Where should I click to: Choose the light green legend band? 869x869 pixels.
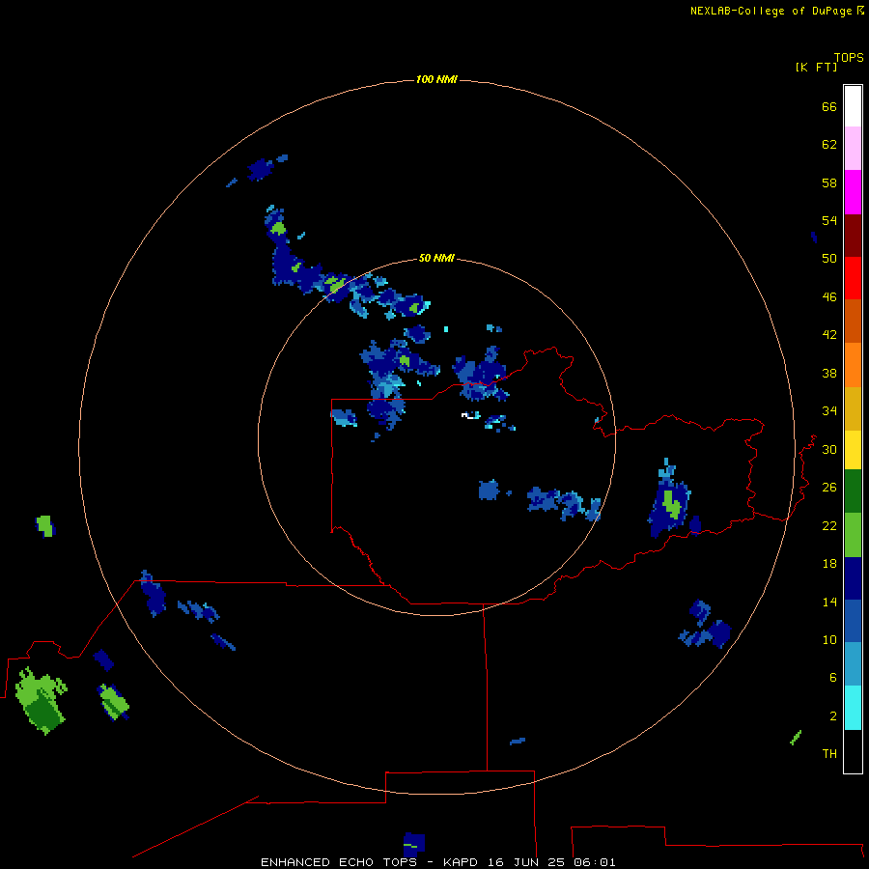tap(853, 535)
